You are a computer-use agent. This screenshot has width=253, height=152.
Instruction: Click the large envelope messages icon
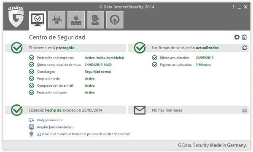tap(140, 110)
